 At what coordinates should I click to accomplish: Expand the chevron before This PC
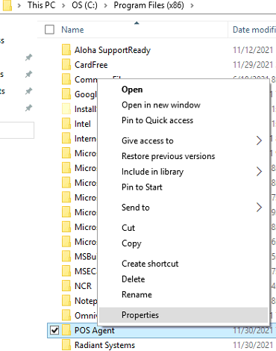(x=19, y=5)
